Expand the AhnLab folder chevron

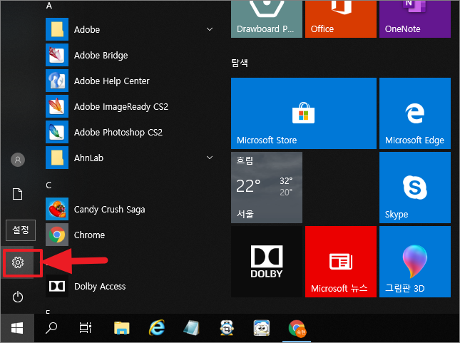pyautogui.click(x=210, y=158)
